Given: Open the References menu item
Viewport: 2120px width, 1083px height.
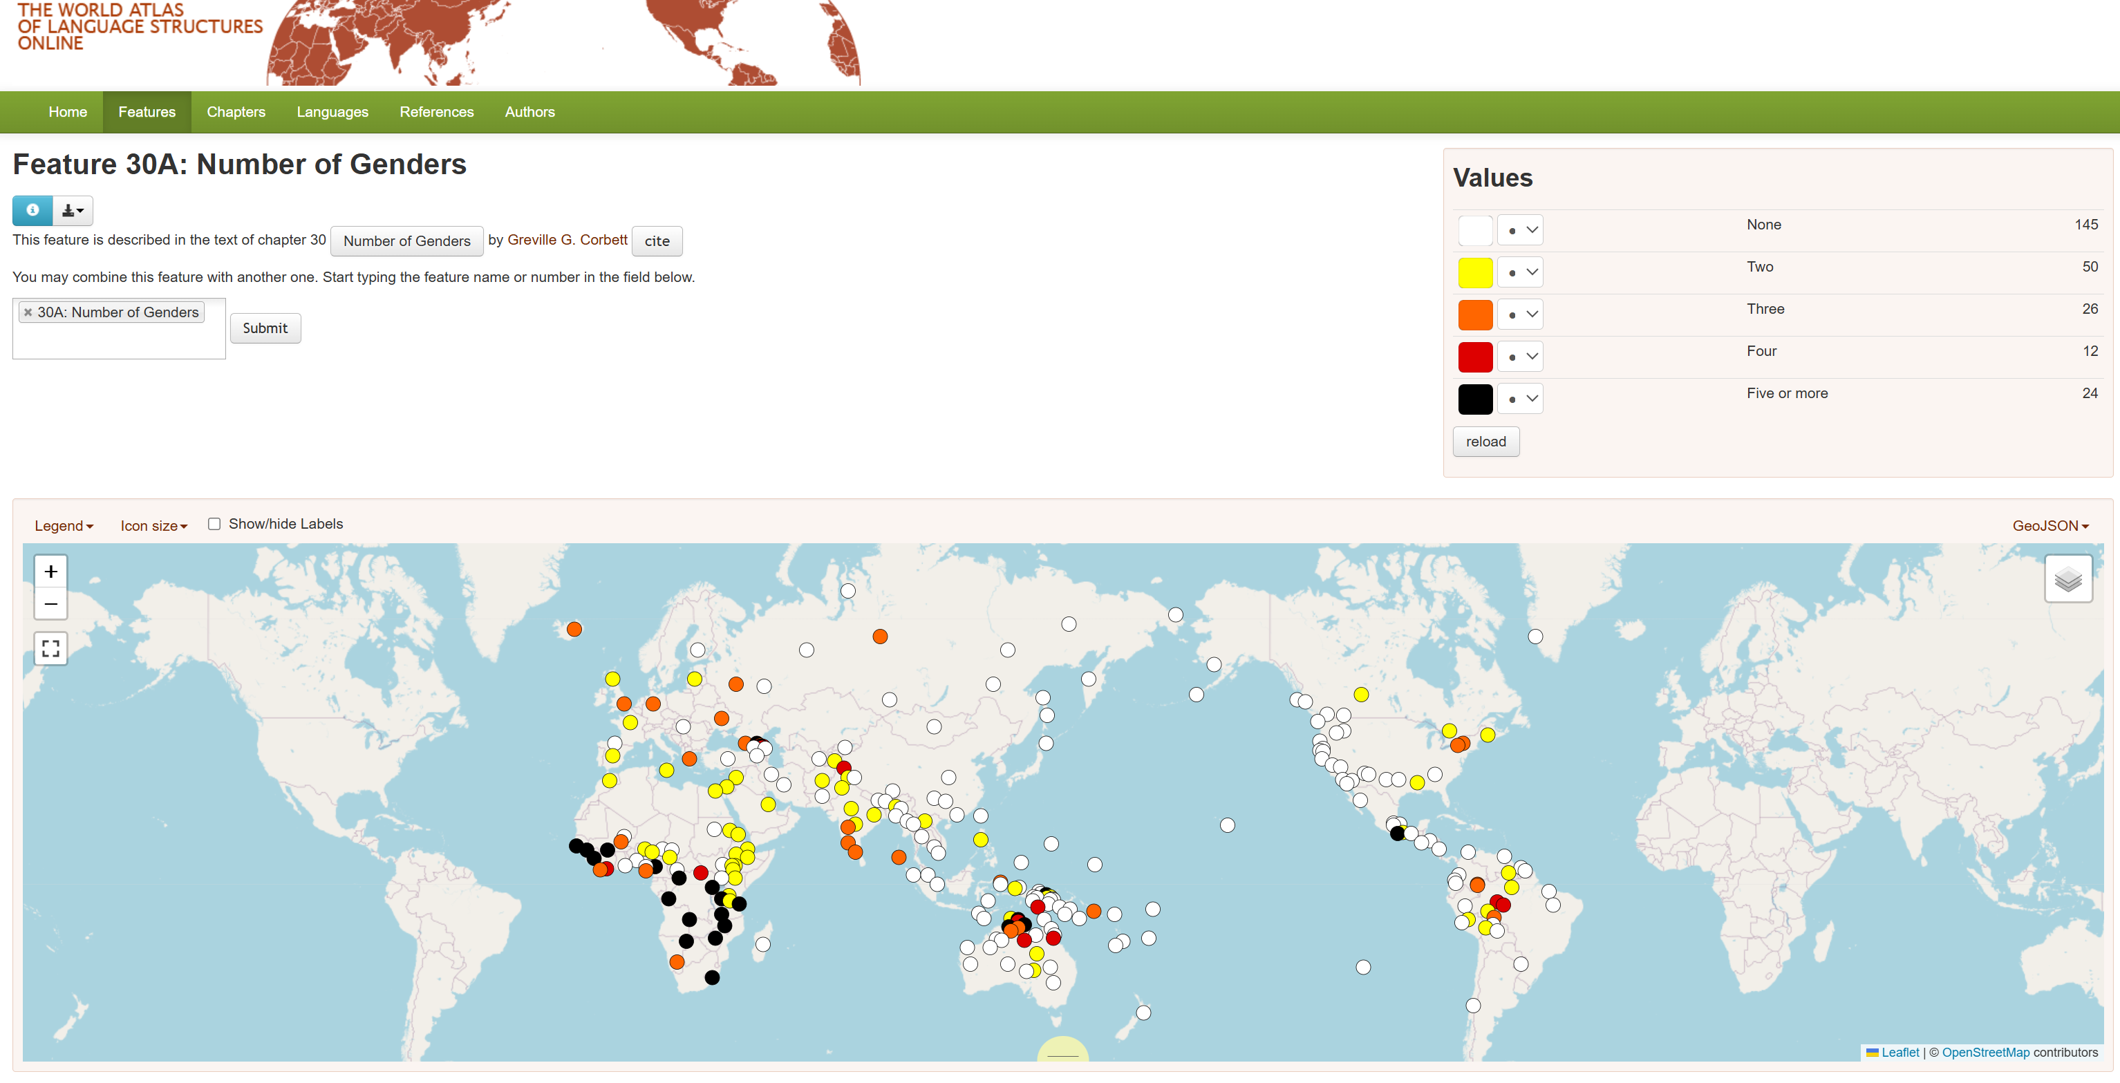Looking at the screenshot, I should coord(437,112).
